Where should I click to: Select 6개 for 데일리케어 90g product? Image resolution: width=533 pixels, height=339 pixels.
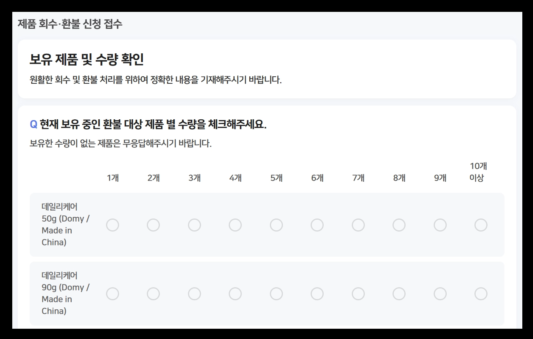click(x=317, y=294)
